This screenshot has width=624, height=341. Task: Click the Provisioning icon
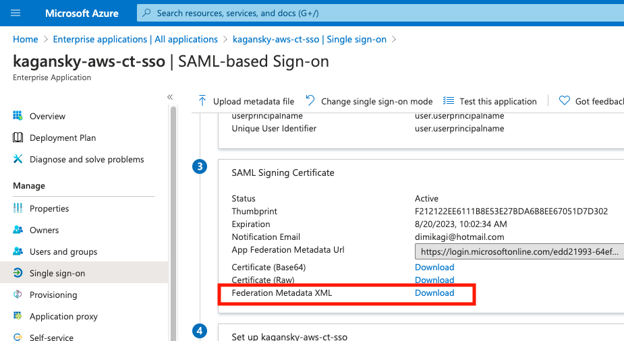click(x=18, y=294)
